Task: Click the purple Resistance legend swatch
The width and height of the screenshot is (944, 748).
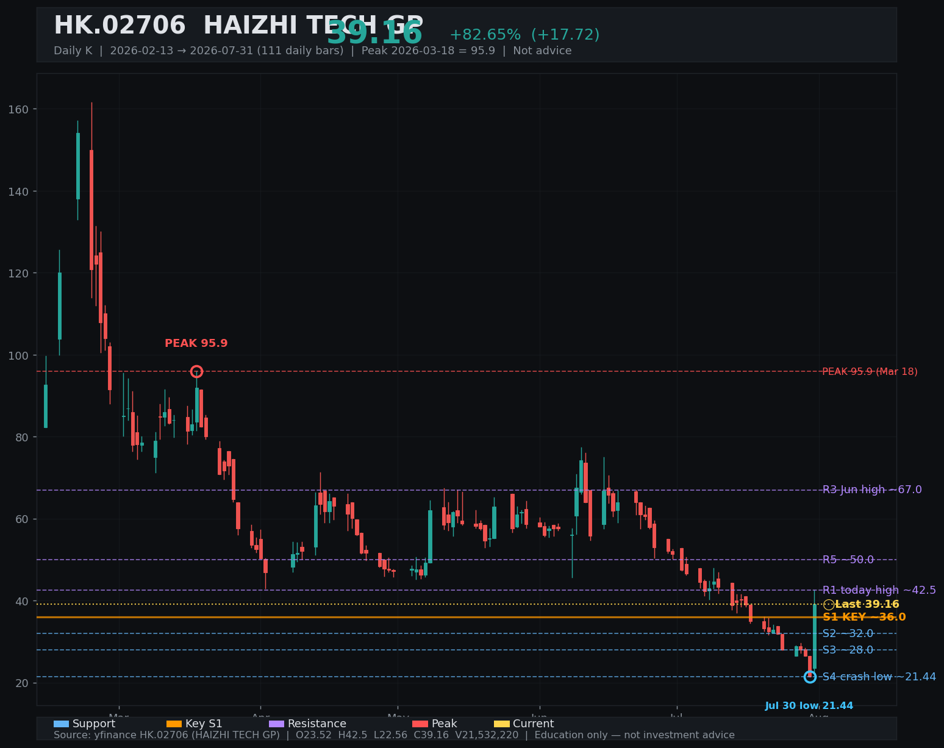Action: (276, 724)
